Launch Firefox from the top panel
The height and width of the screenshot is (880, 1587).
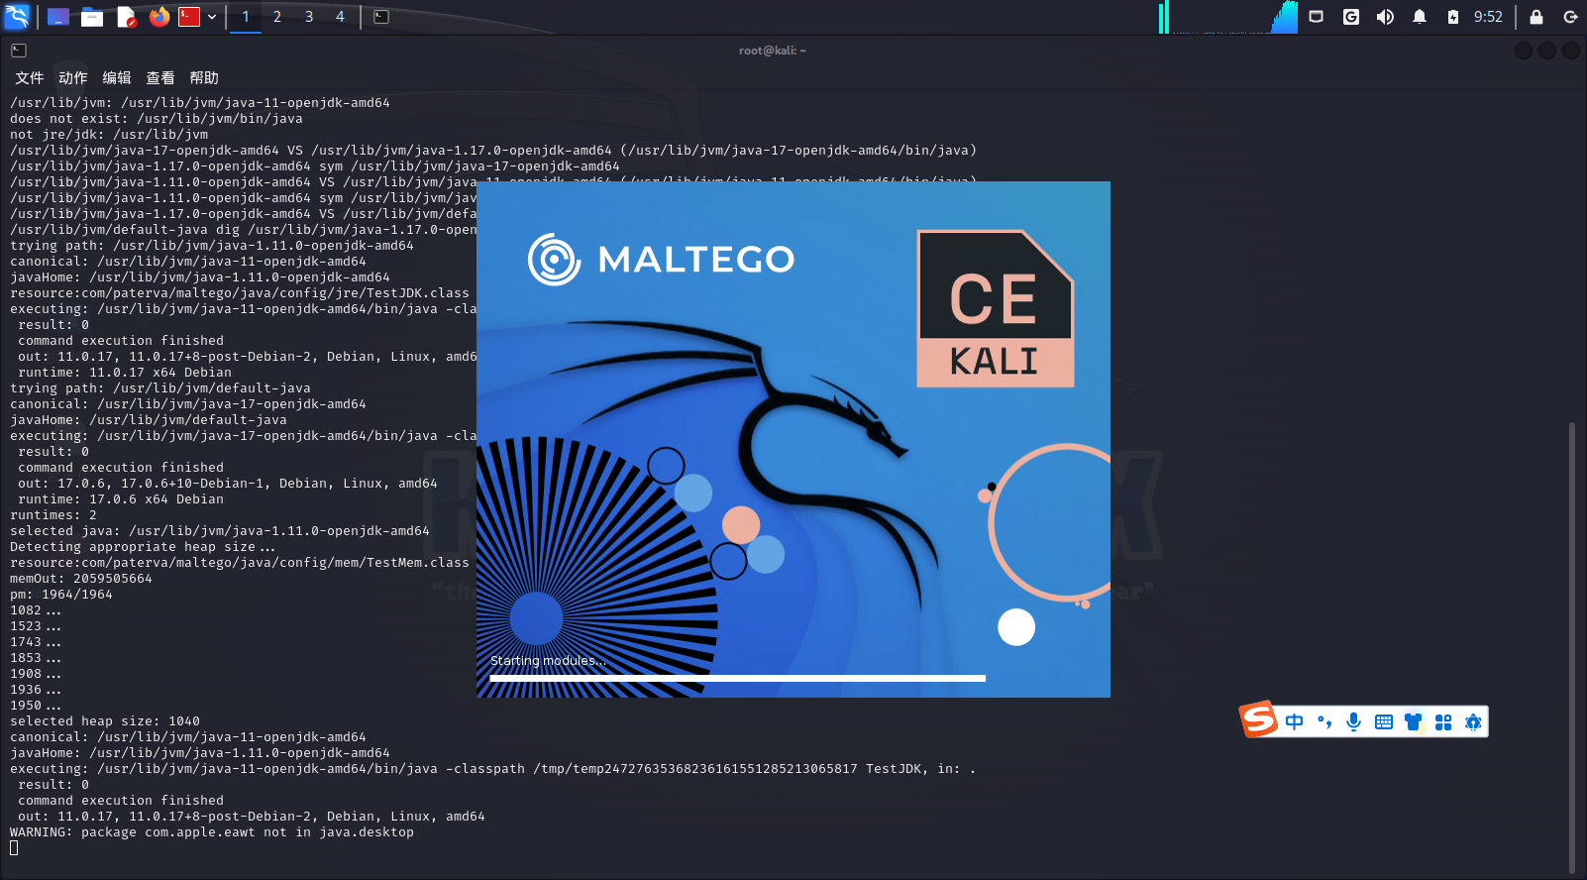point(159,17)
